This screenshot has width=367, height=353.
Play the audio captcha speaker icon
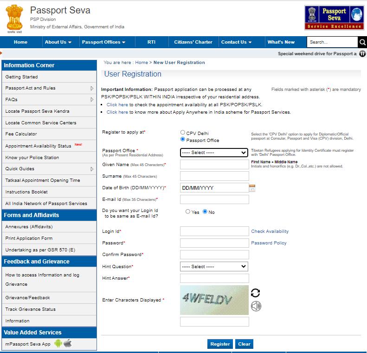[x=256, y=306]
